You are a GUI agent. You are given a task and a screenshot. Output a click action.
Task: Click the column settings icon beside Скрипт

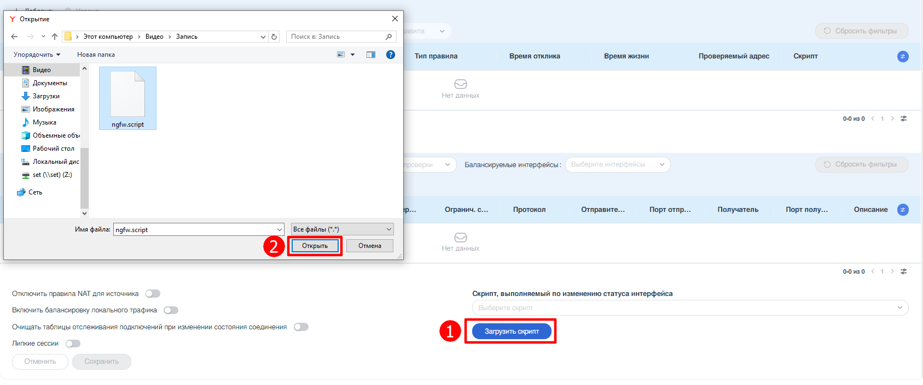pyautogui.click(x=903, y=57)
